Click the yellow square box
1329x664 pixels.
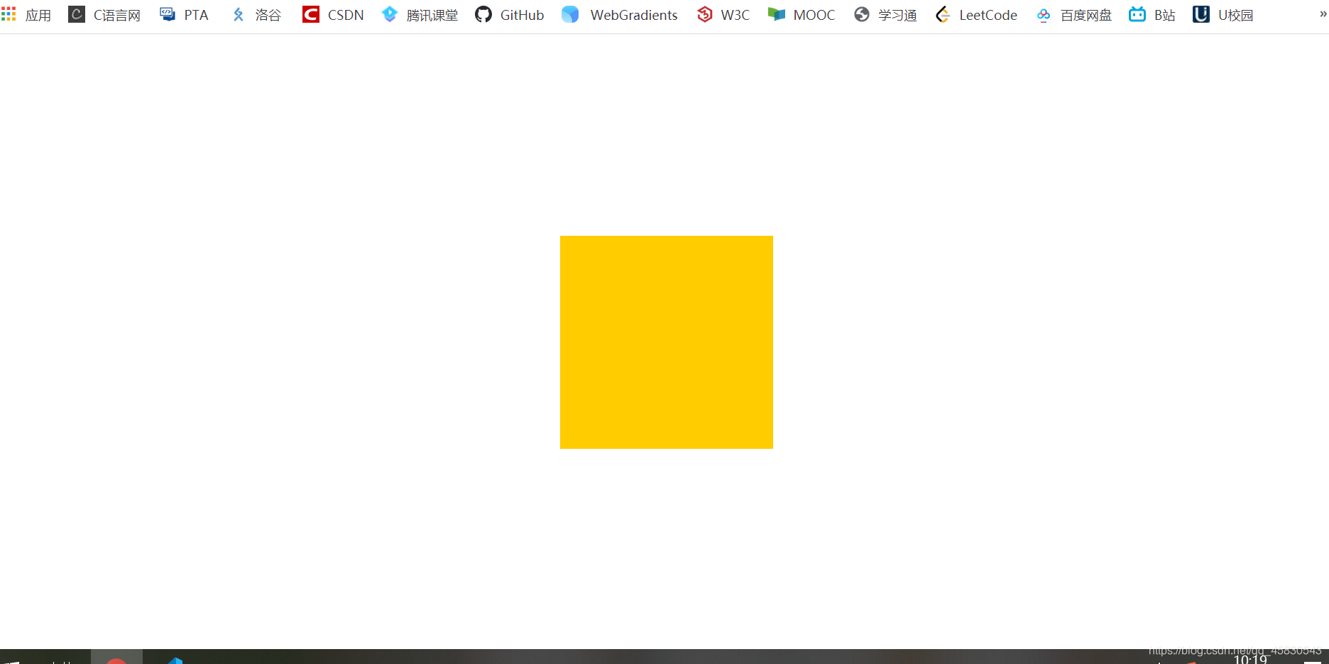click(667, 342)
